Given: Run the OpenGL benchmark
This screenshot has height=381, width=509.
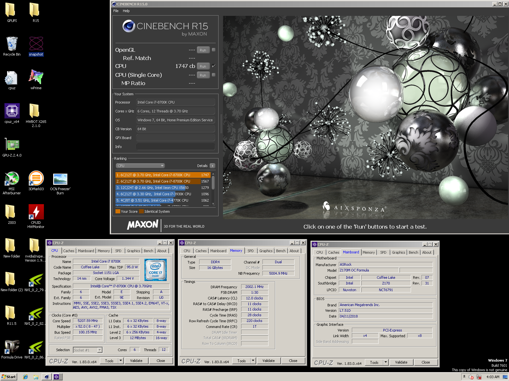Looking at the screenshot, I should pos(203,50).
